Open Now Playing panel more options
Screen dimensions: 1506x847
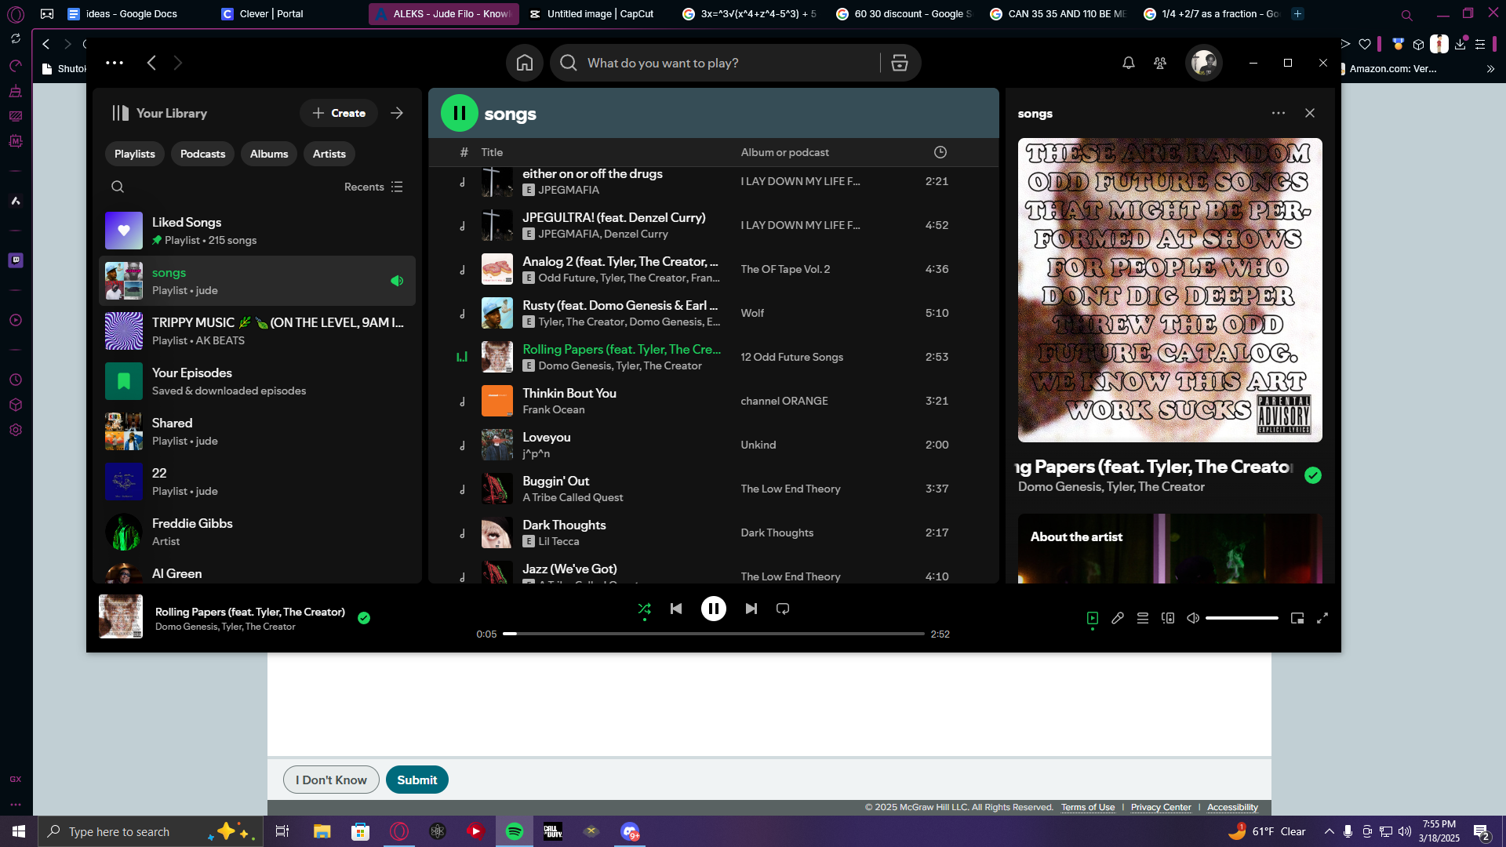click(x=1279, y=113)
